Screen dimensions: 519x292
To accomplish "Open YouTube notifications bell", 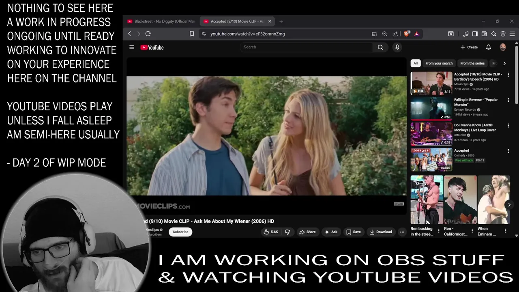I will coord(488,47).
